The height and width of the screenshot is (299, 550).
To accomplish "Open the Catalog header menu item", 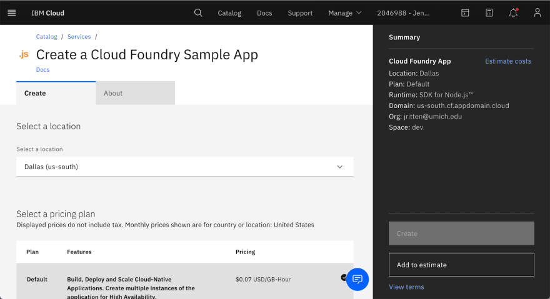I will pos(229,13).
